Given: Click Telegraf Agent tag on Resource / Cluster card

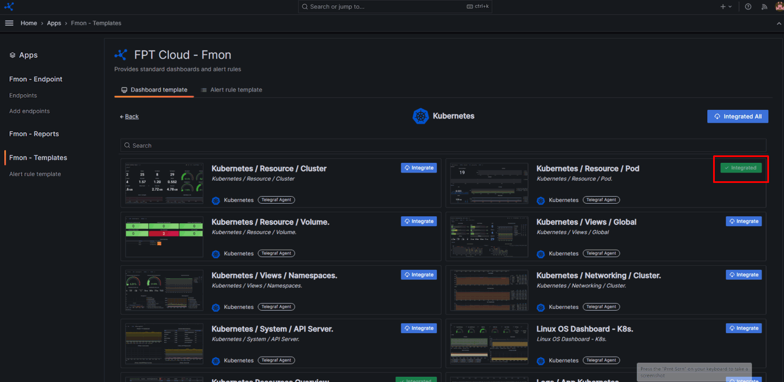Looking at the screenshot, I should coord(276,200).
